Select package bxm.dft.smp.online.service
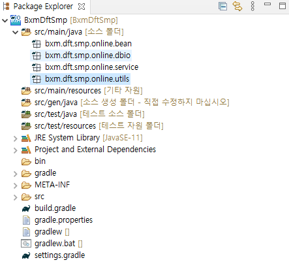This screenshot has height=273, width=289. click(x=91, y=67)
